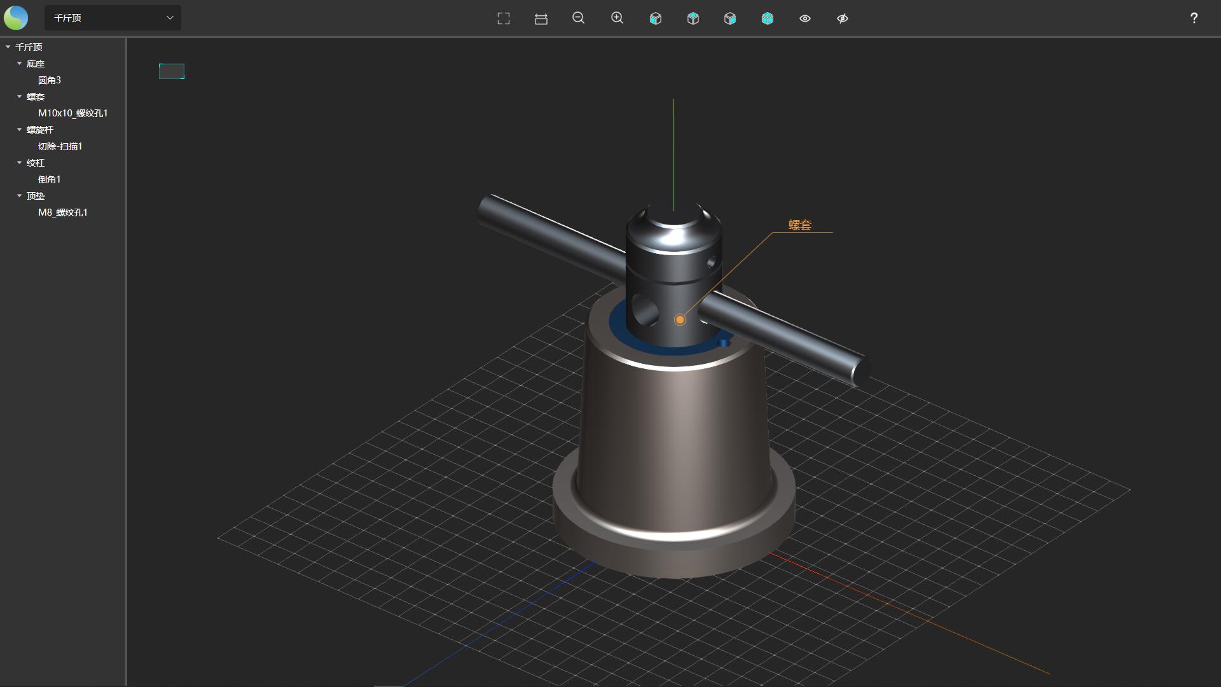Select the right-face cube view icon
Viewport: 1221px width, 687px height.
[730, 18]
